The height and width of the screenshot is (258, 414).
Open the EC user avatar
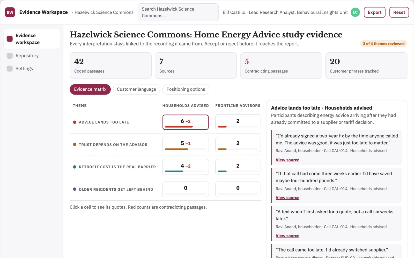[x=355, y=12]
